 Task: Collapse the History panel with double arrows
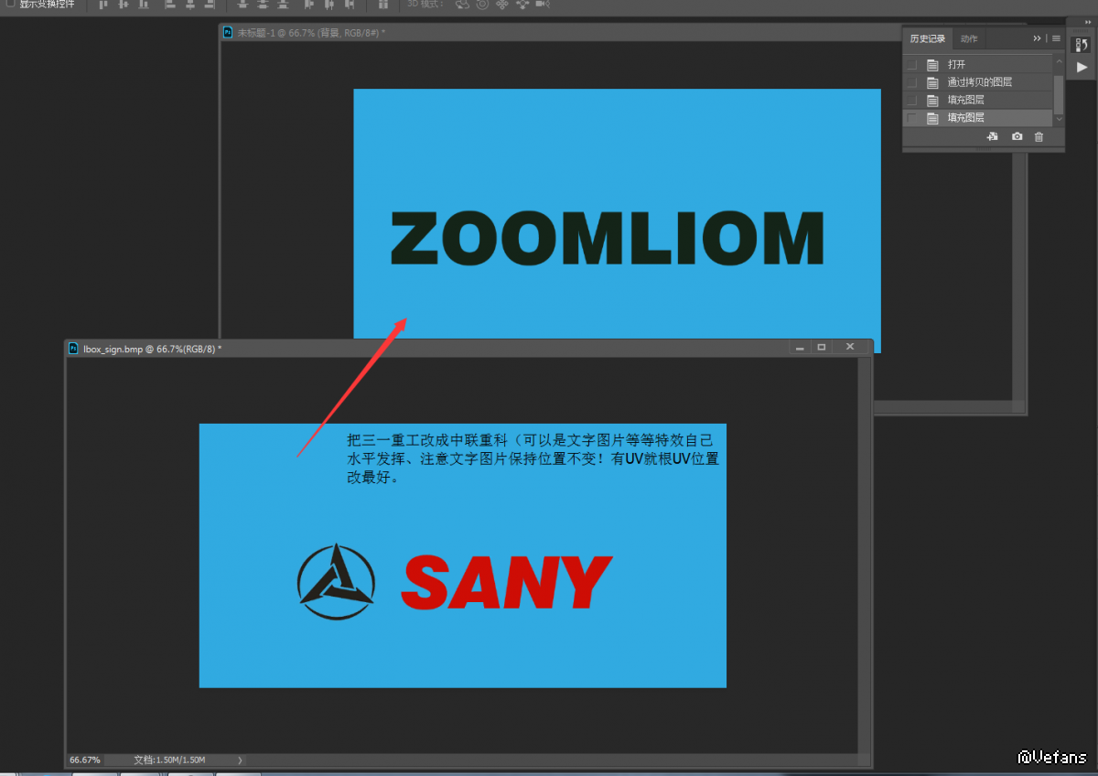click(1037, 38)
